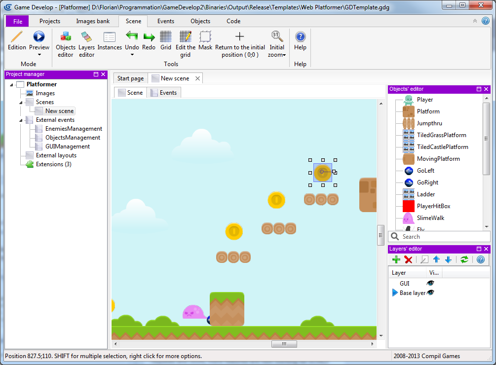
Task: Toggle Base layer visibility eye
Action: pos(431,293)
